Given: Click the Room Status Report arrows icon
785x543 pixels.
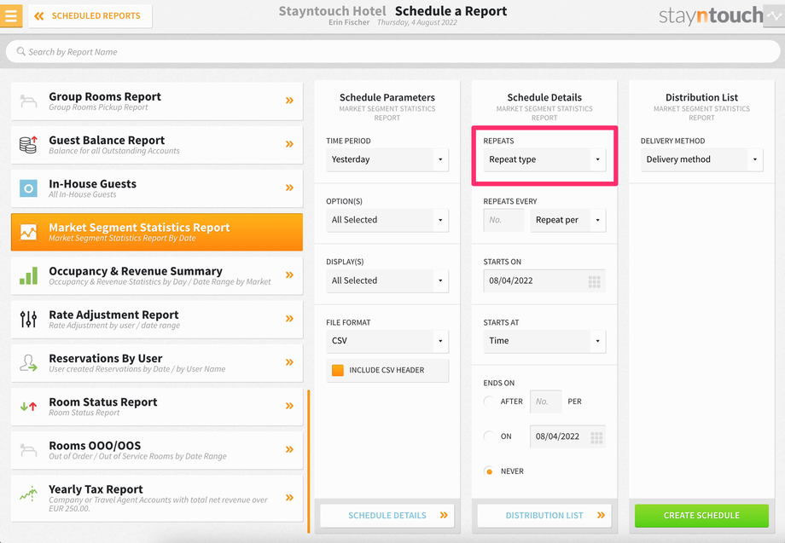Looking at the screenshot, I should coord(28,407).
